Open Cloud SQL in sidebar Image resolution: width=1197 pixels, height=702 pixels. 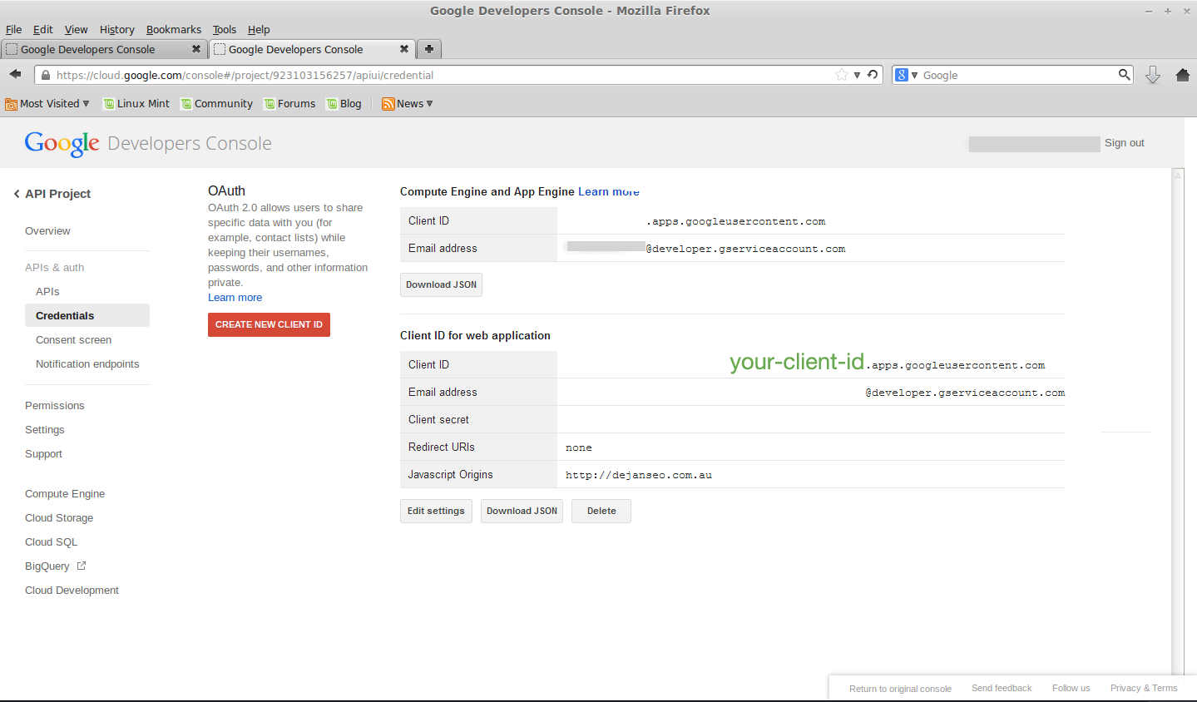coord(51,542)
